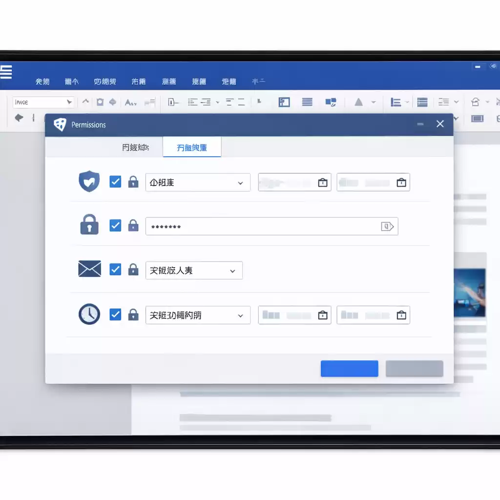Open the first menu in the menu bar
The width and height of the screenshot is (500, 500).
click(x=42, y=81)
